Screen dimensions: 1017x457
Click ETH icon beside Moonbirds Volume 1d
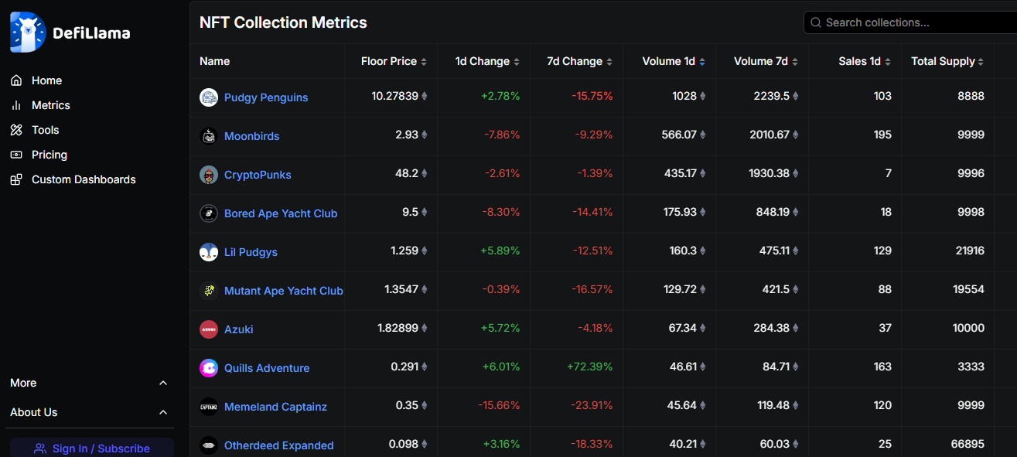point(702,135)
